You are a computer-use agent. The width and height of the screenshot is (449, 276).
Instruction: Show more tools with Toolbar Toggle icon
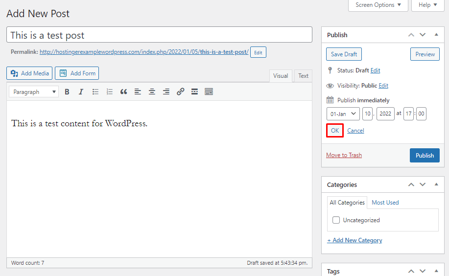tap(209, 92)
